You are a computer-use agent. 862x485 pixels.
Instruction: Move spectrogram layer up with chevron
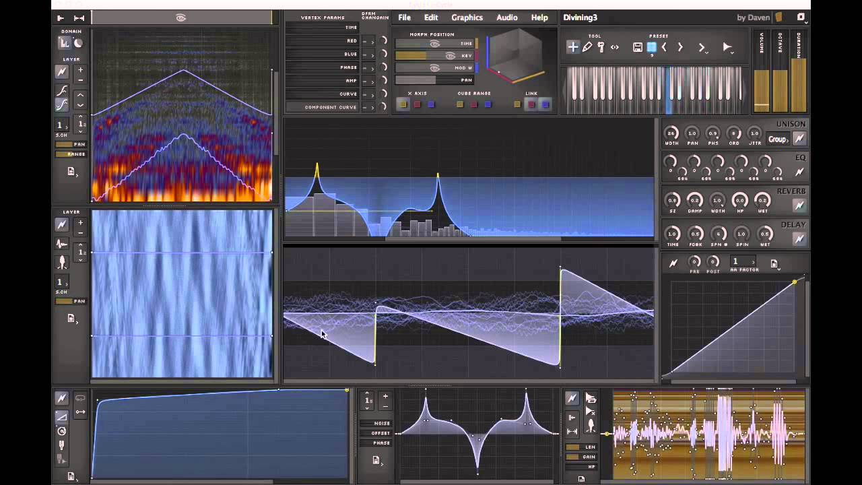pos(80,95)
